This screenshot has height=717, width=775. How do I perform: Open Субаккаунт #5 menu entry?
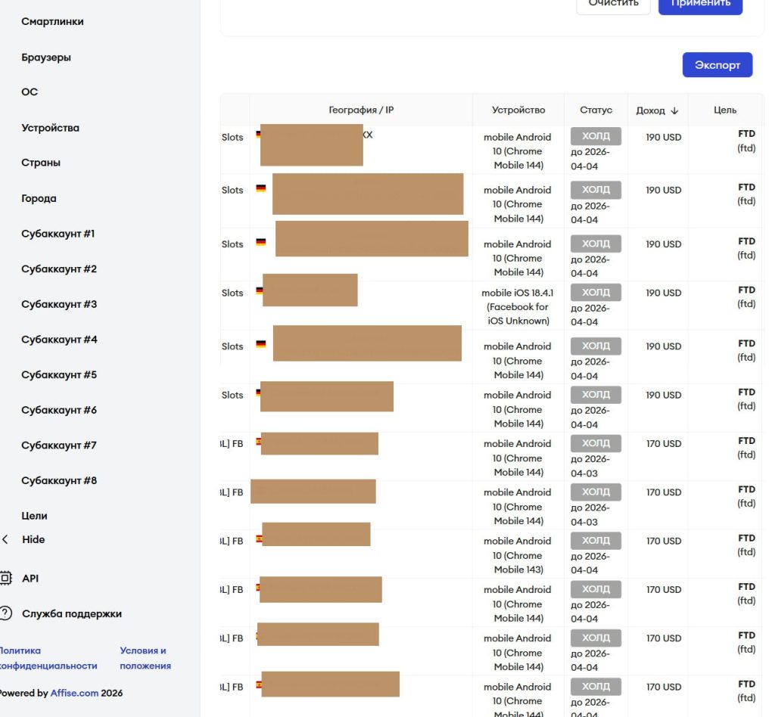(59, 375)
